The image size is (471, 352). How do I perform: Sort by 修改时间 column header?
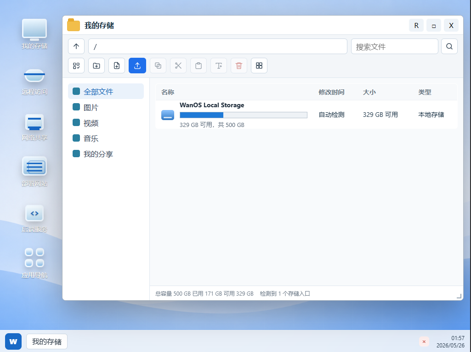point(331,92)
